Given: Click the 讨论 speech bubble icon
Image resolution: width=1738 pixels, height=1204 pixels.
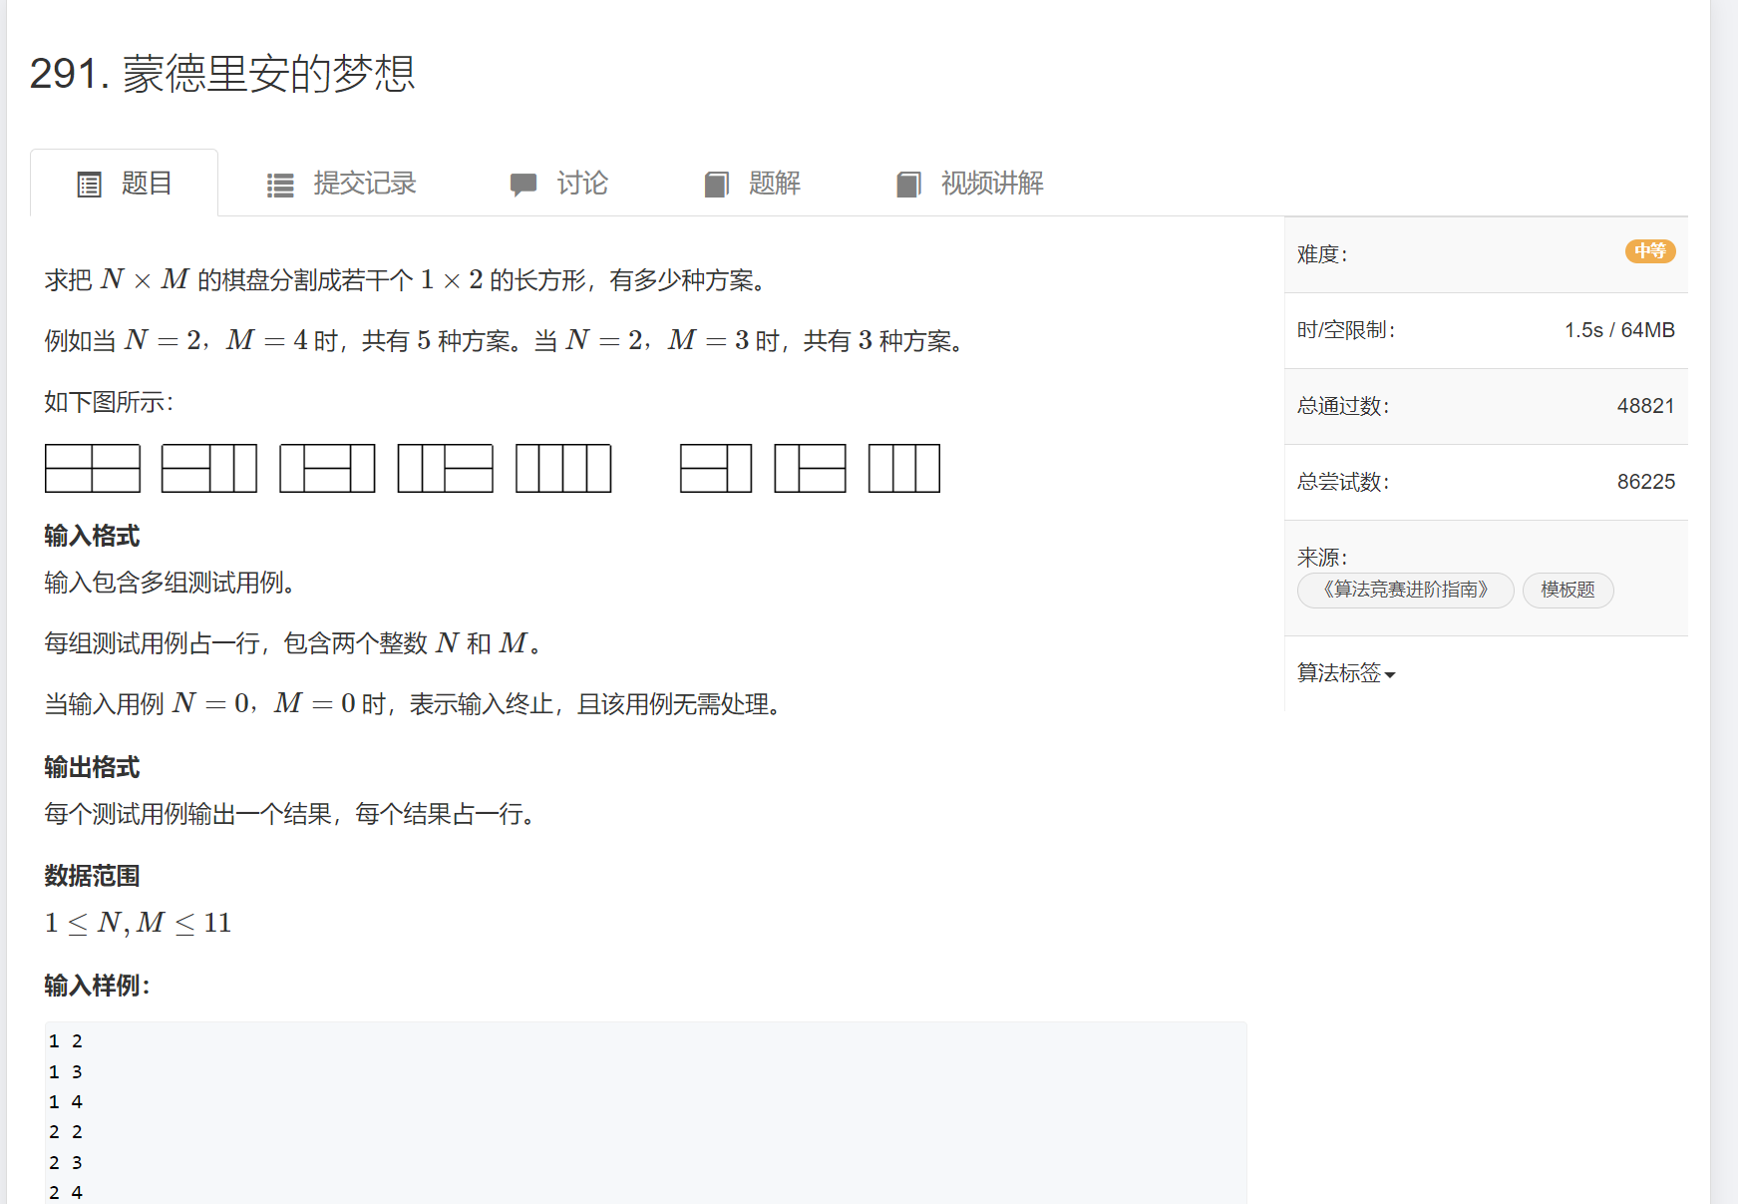Looking at the screenshot, I should click(523, 185).
